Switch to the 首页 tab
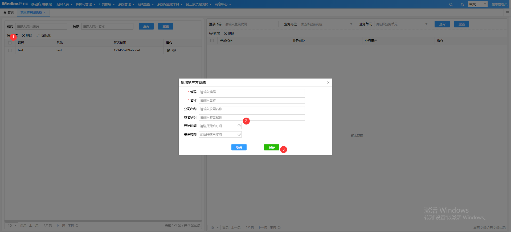 point(9,13)
